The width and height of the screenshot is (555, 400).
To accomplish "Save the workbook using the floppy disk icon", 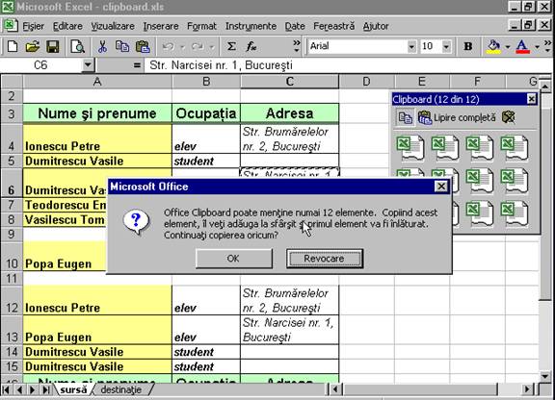I will pyautogui.click(x=53, y=46).
